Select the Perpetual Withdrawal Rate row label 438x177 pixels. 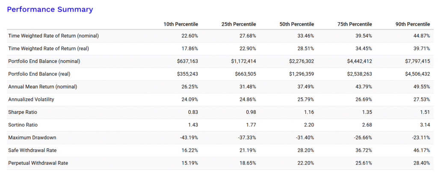tap(38, 163)
